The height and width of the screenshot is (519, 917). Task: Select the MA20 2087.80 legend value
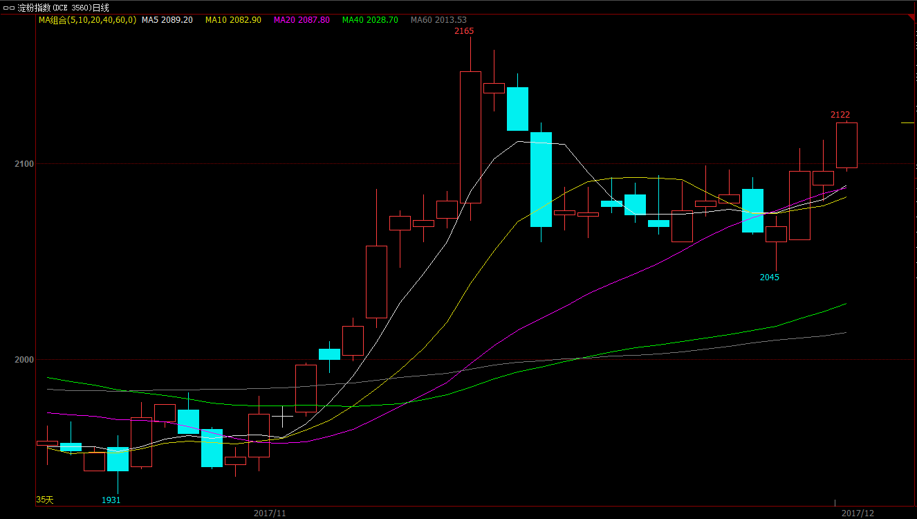point(302,20)
